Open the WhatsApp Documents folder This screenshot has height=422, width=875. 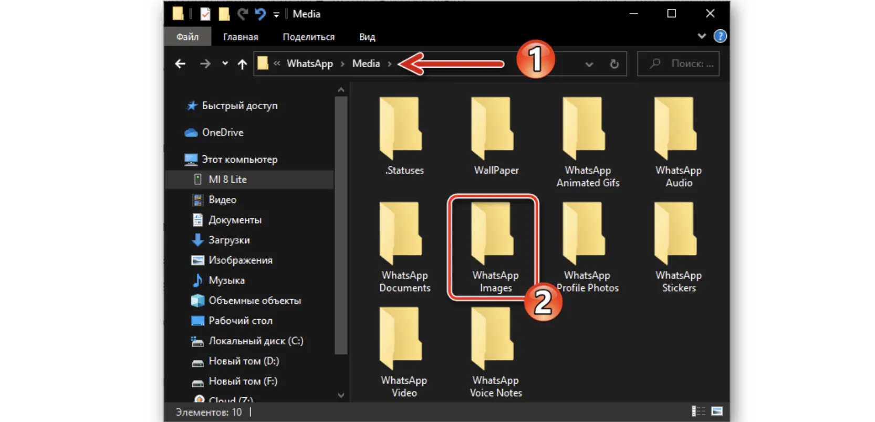(404, 247)
